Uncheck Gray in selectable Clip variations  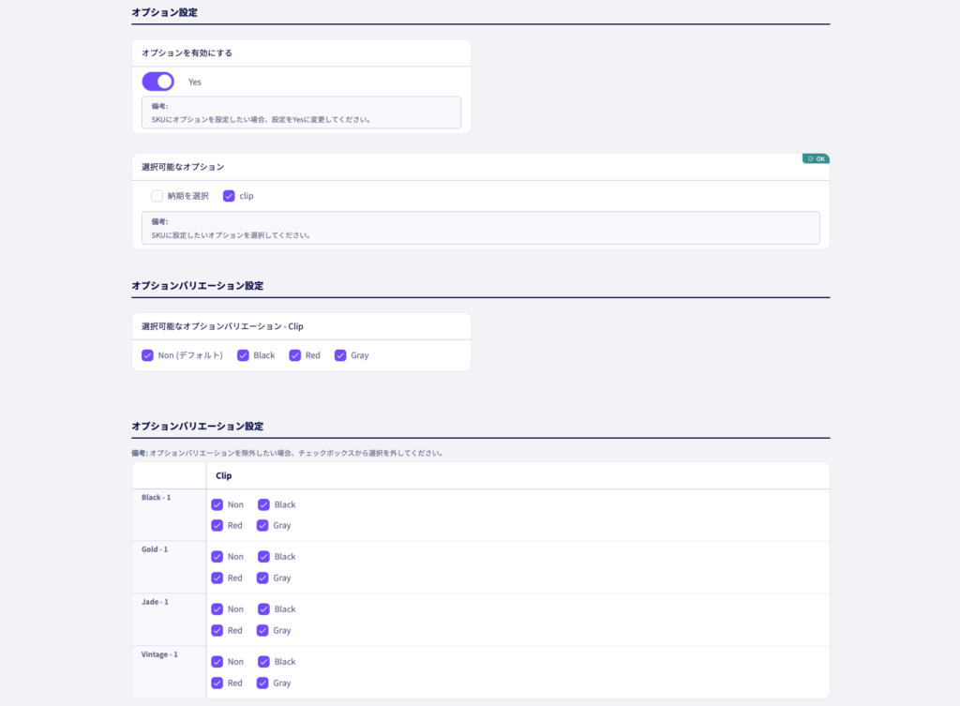[x=340, y=355]
